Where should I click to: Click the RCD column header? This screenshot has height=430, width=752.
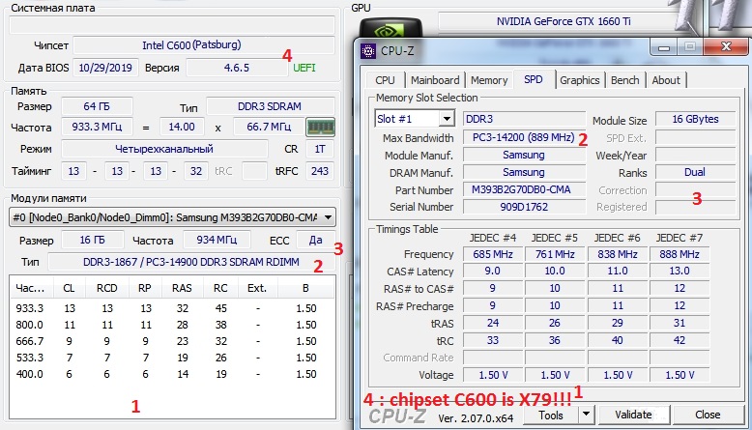click(x=107, y=288)
